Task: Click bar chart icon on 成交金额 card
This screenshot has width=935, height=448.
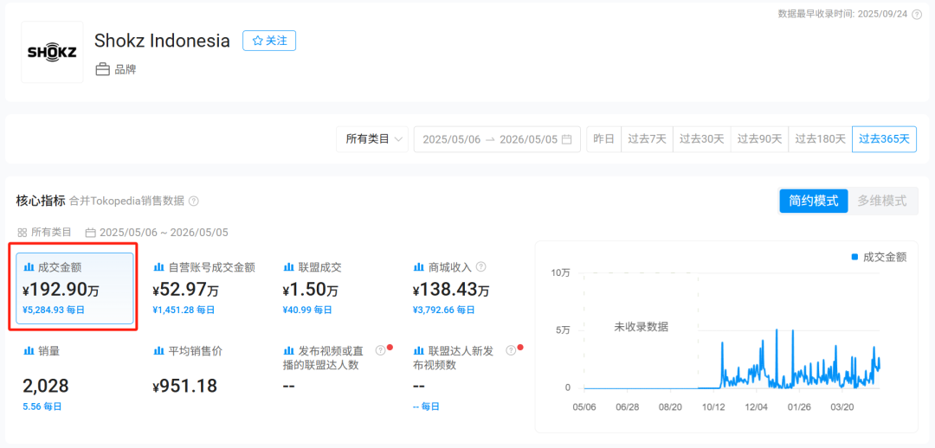Action: [x=28, y=267]
